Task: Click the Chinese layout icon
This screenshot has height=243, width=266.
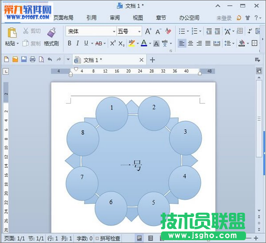Action: pos(228,32)
